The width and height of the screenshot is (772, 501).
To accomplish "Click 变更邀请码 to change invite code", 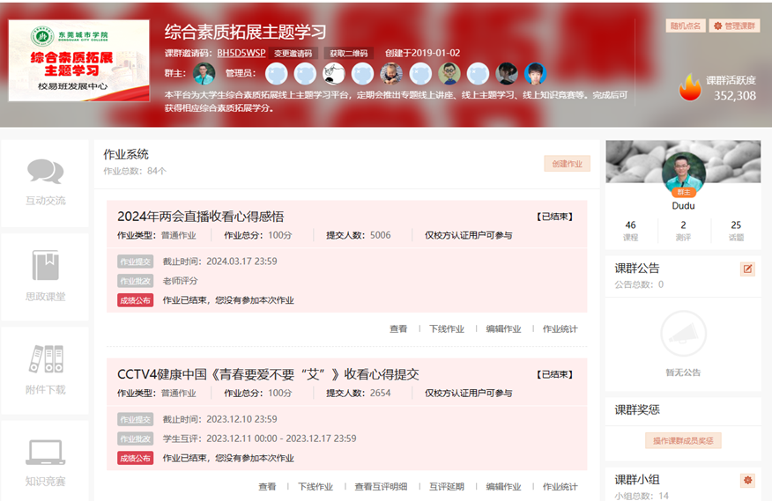I will pos(293,53).
